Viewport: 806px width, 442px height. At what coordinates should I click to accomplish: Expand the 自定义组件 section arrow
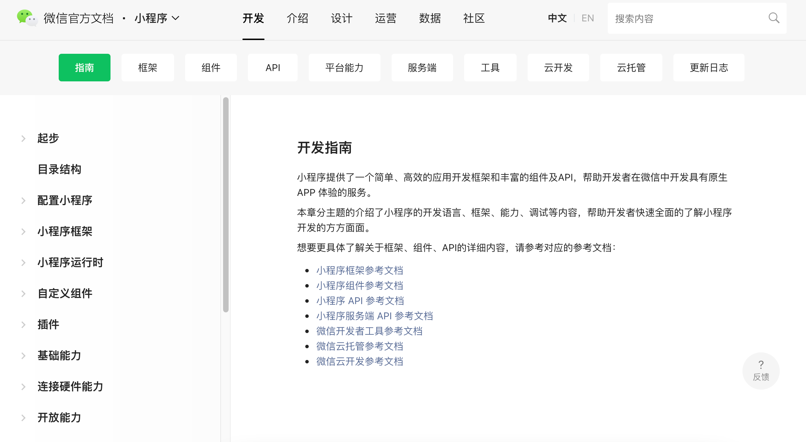[x=23, y=294]
